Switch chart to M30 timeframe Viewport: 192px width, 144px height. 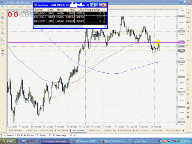pos(188,22)
